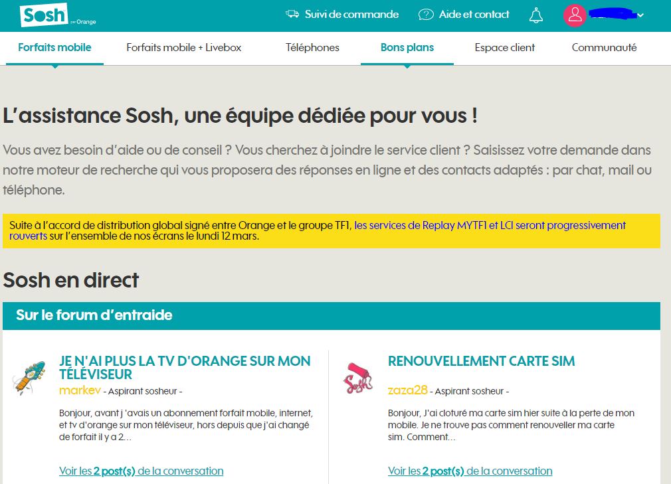The image size is (671, 484).
Task: Select the Forfaits mobile + Livebox tab
Action: click(184, 48)
